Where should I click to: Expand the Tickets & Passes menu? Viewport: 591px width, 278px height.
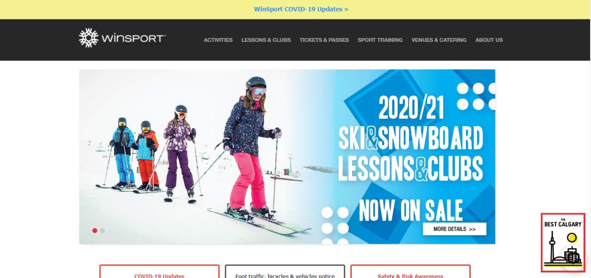pos(324,40)
